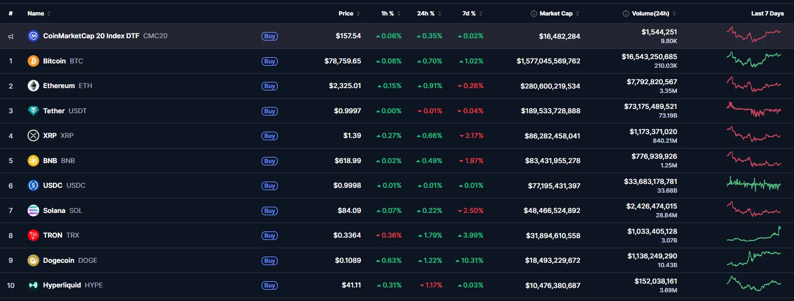Sort by the Market Cap column

(x=559, y=14)
